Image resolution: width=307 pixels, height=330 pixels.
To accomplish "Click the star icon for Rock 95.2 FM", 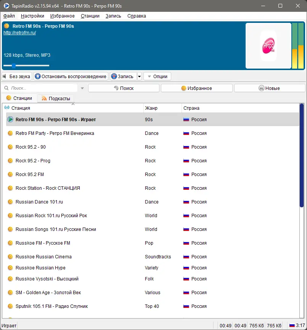I will 10,174.
